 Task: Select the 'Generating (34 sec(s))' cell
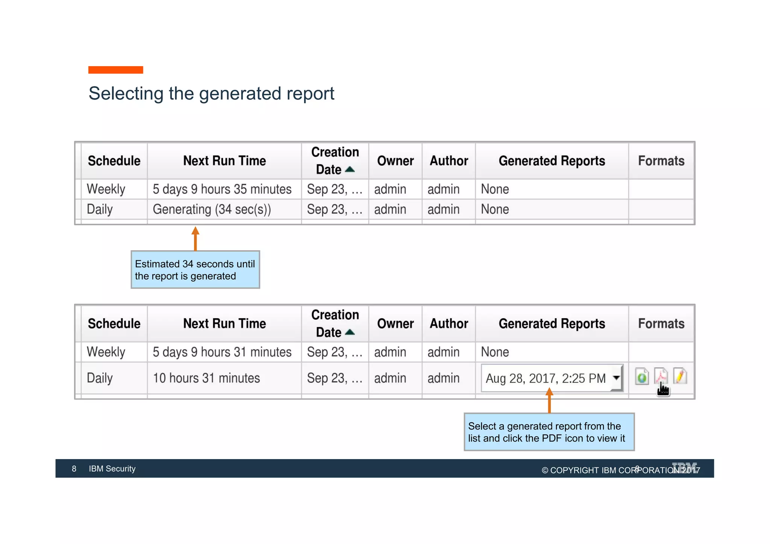coord(212,209)
